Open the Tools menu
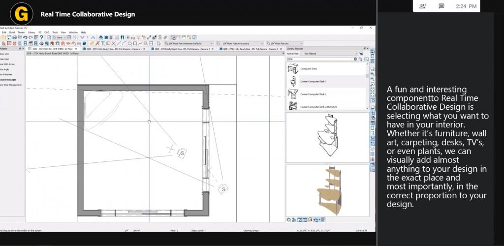Screen dimensions: 504x246 click(55, 32)
